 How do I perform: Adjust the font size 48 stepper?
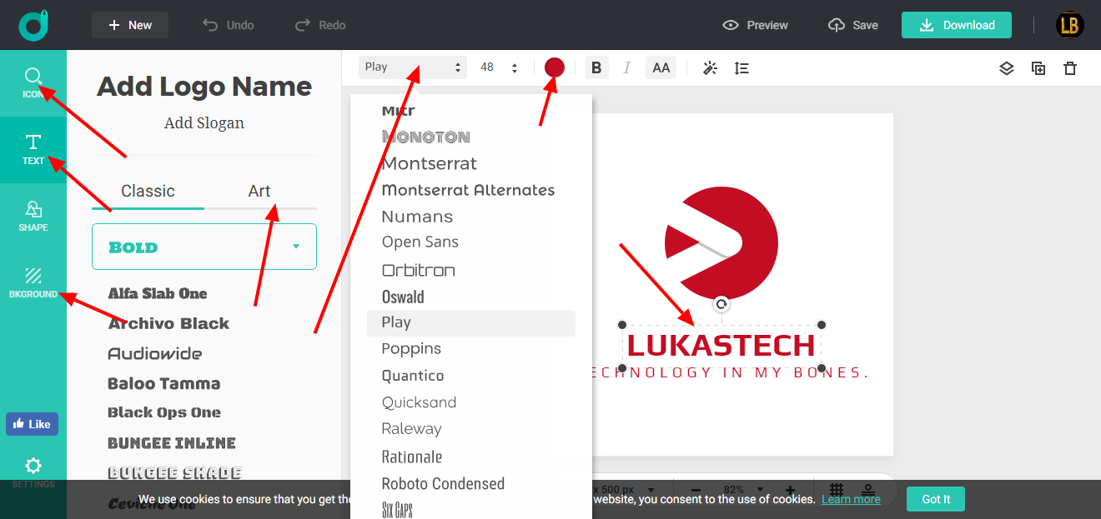(x=514, y=67)
